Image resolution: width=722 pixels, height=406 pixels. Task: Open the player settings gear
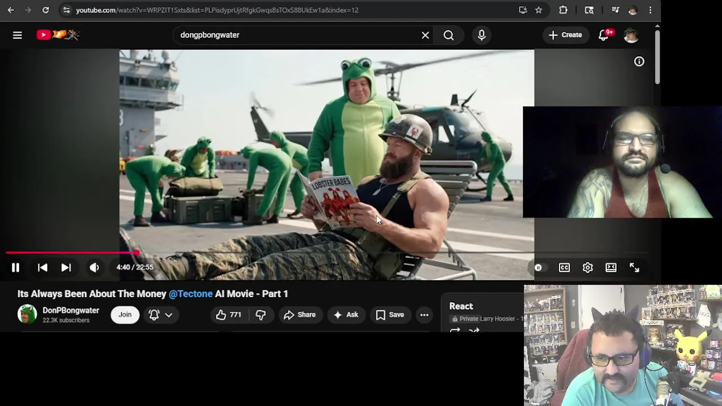pyautogui.click(x=588, y=268)
